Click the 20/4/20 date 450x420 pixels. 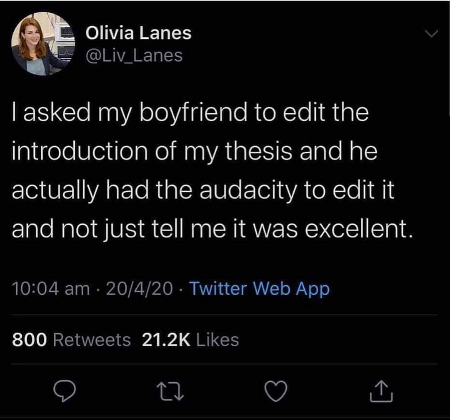coord(140,289)
